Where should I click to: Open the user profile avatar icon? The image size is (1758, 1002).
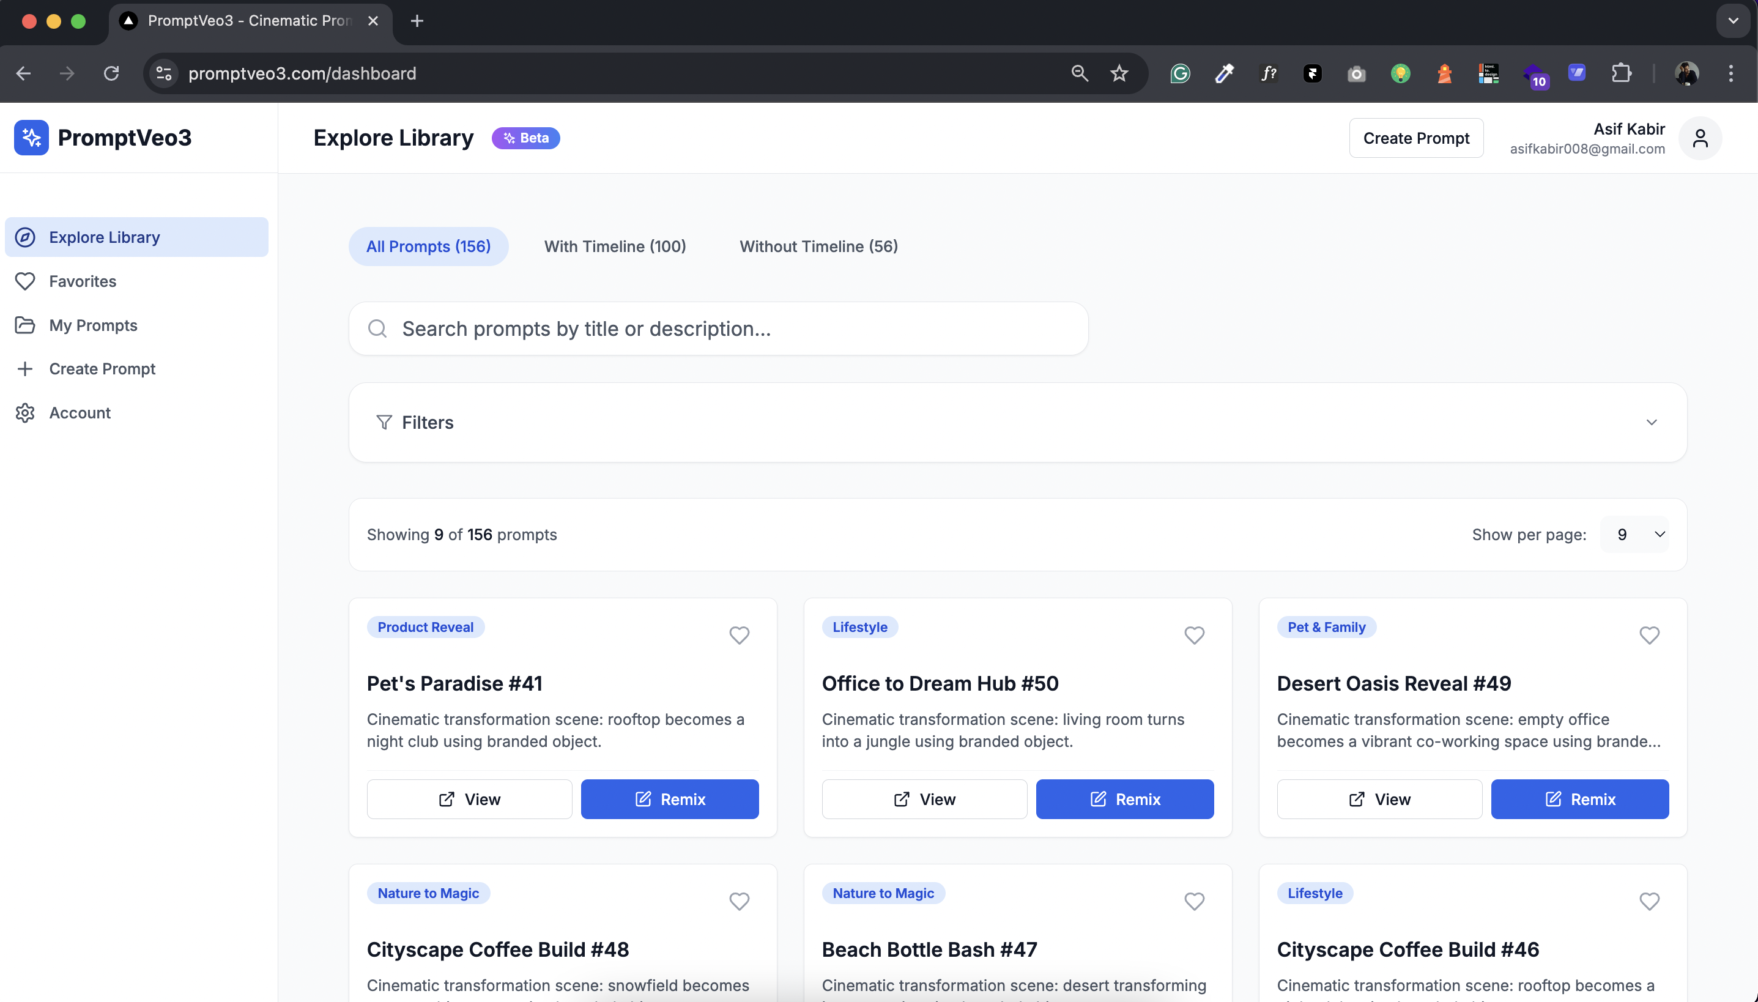tap(1701, 138)
